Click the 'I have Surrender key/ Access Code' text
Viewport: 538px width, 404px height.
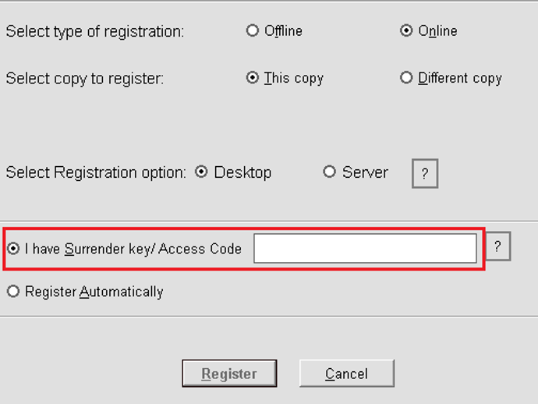point(133,250)
